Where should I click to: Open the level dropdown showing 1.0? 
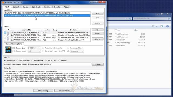coord(34,51)
